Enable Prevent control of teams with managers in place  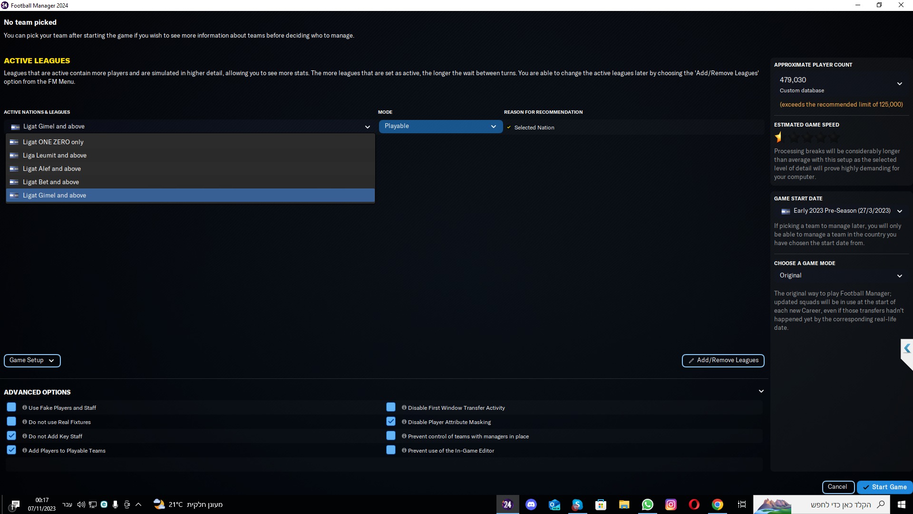tap(391, 436)
